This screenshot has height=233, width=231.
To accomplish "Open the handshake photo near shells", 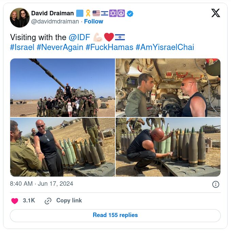I will click(63, 147).
